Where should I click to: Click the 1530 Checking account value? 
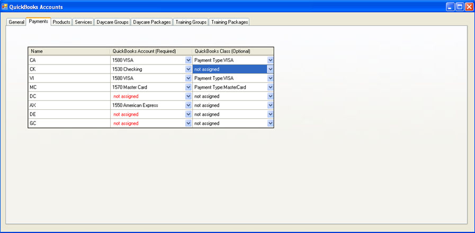(127, 69)
